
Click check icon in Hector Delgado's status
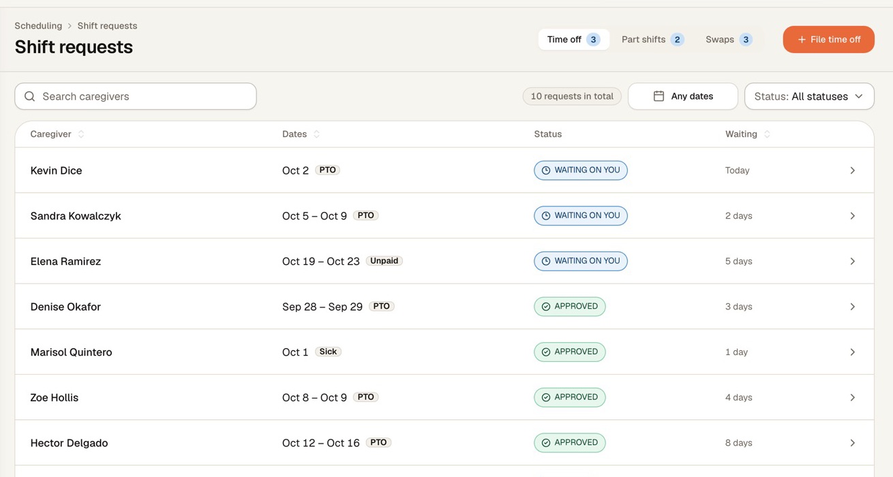tap(546, 443)
